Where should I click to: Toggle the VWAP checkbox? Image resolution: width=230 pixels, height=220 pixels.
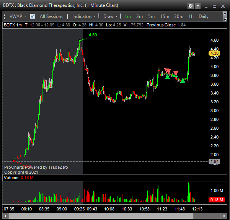32,16
